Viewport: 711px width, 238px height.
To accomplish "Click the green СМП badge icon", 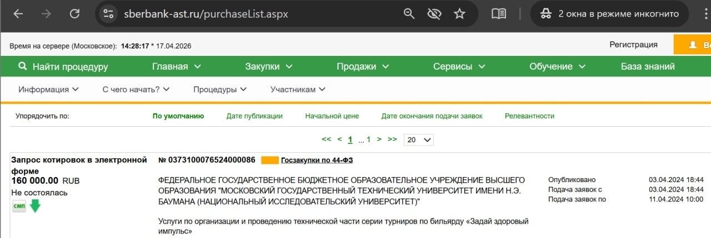I will pyautogui.click(x=19, y=206).
